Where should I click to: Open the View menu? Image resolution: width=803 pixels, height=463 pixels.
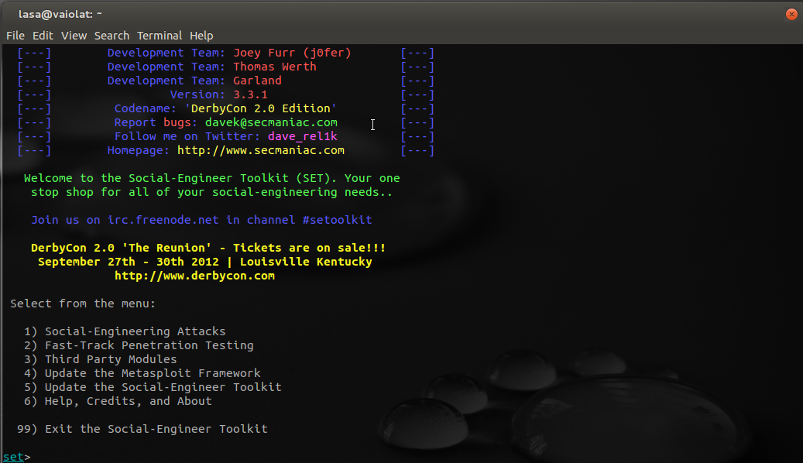pyautogui.click(x=74, y=36)
